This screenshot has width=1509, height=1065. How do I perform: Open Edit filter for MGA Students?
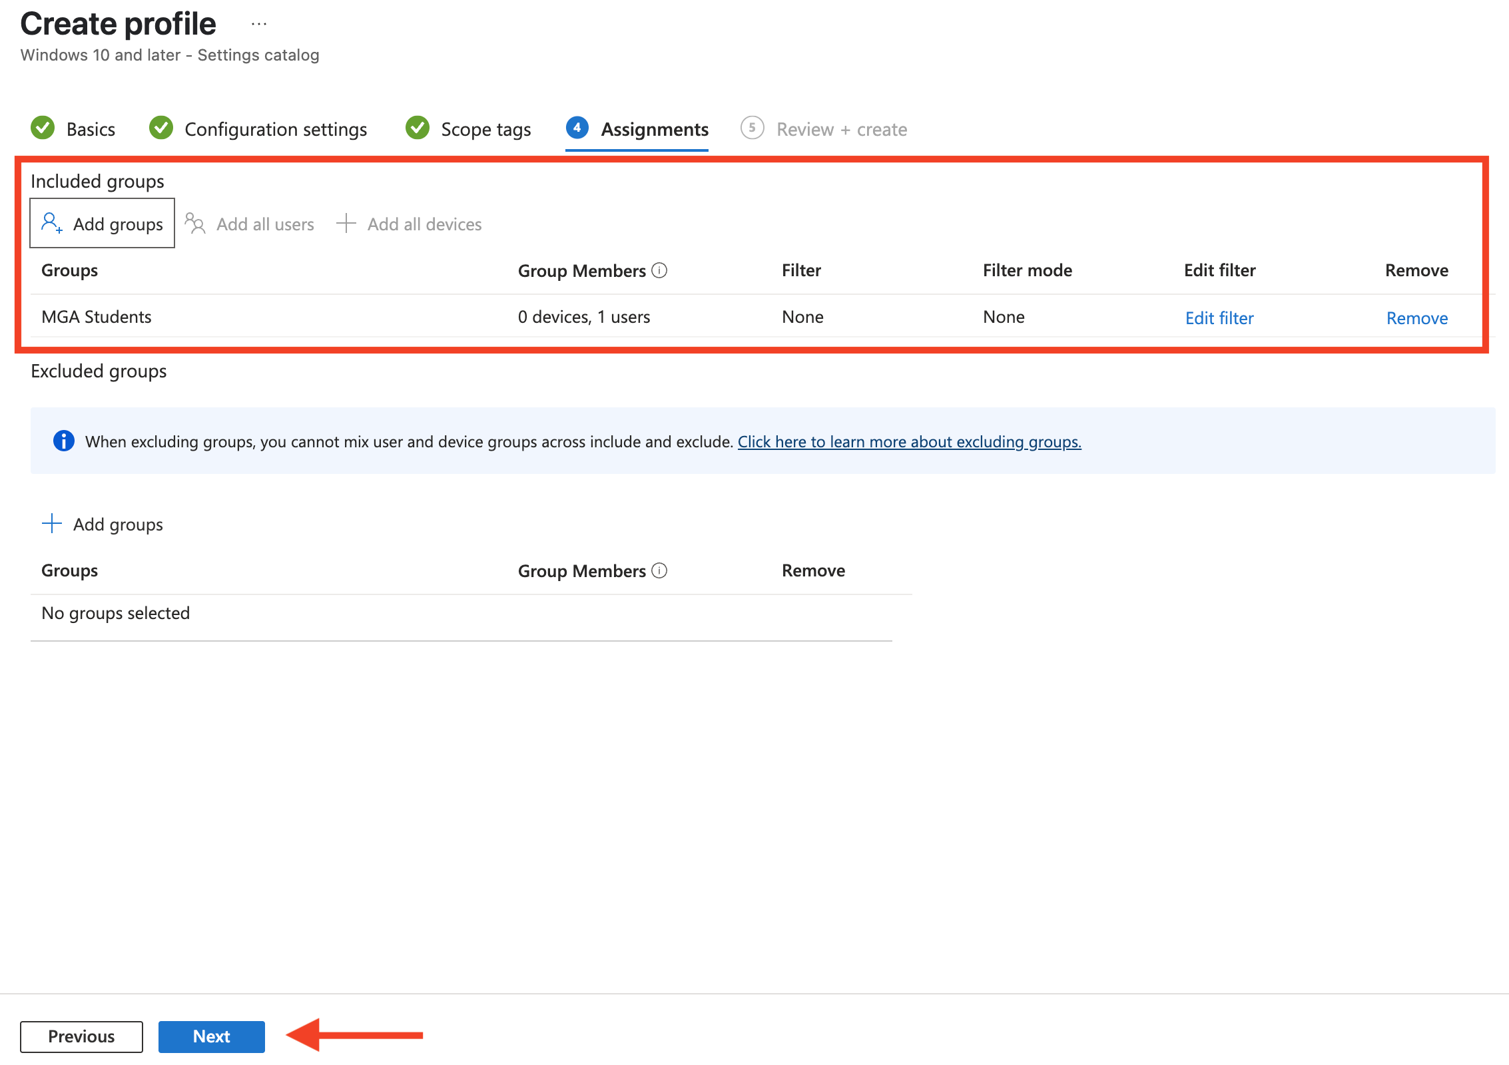(x=1219, y=318)
